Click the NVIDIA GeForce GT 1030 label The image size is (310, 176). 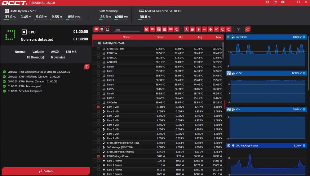coord(162,11)
